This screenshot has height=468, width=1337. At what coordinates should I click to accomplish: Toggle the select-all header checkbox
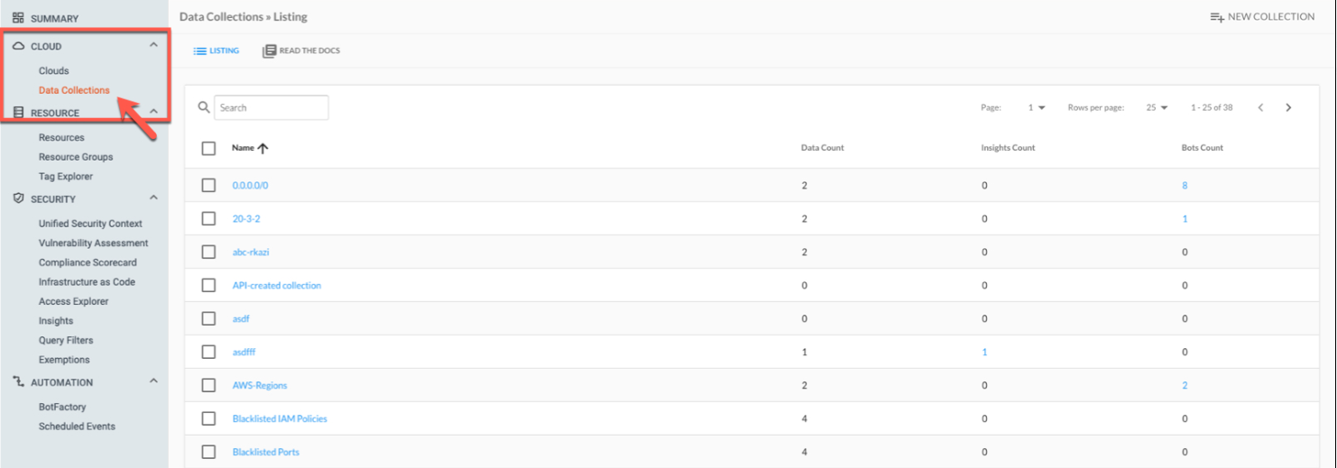[208, 148]
